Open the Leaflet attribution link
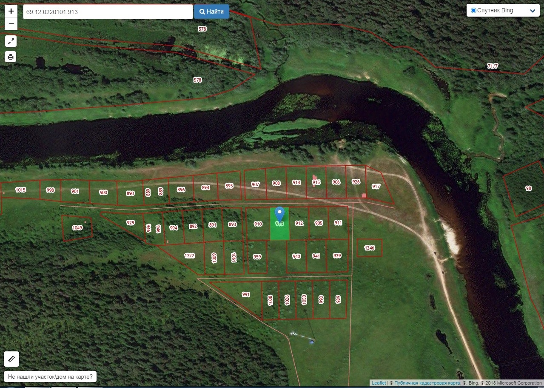Screen dimensions: 544x388 tap(379, 383)
